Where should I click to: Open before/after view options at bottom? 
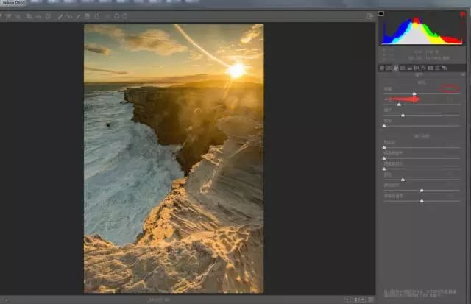[x=349, y=300]
